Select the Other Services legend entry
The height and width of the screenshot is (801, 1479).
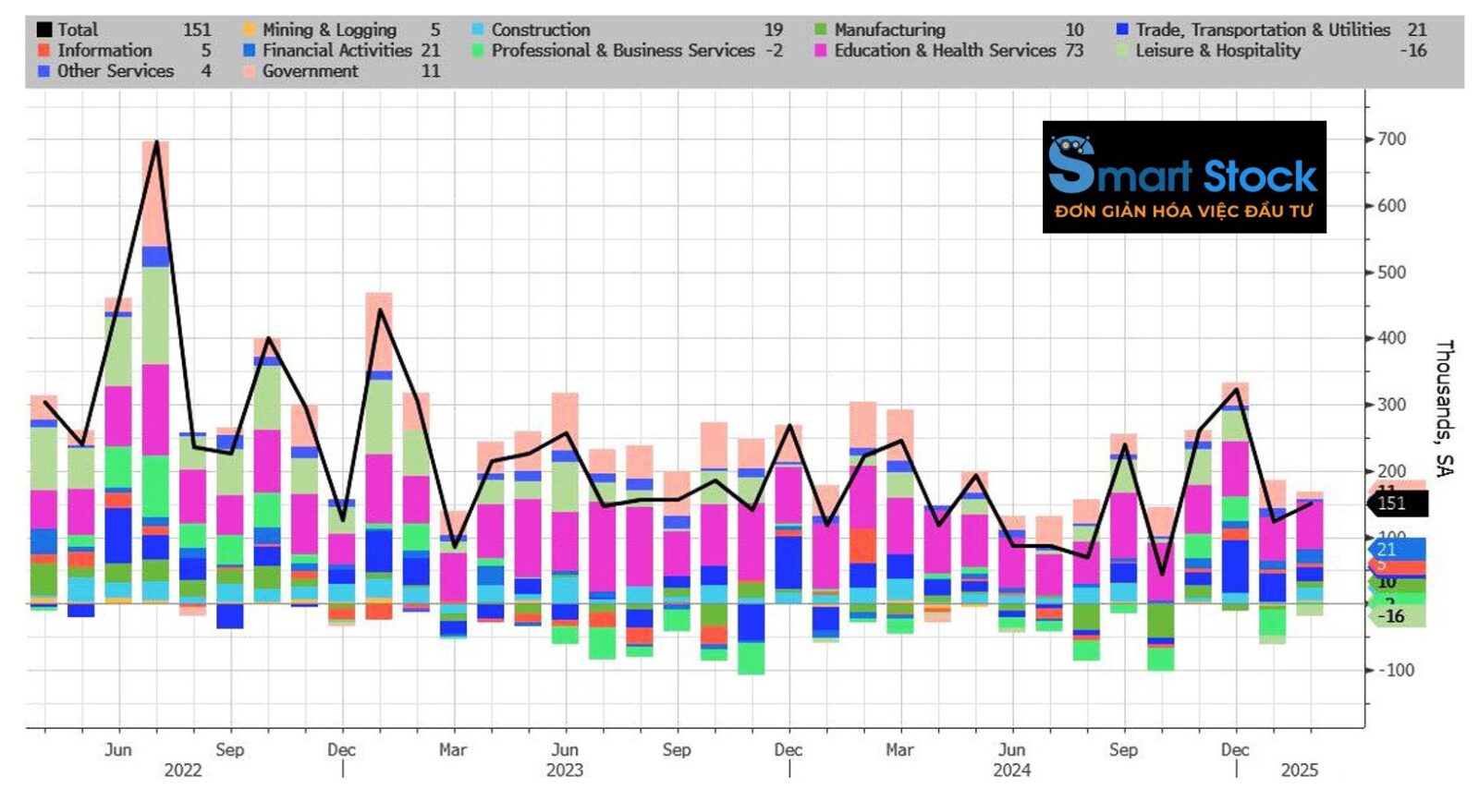(x=115, y=71)
